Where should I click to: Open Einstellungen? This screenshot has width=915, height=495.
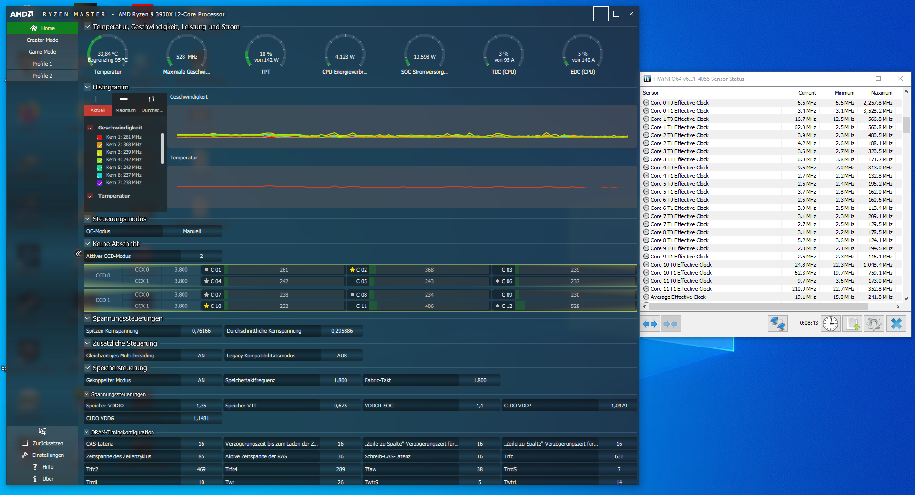pos(42,455)
